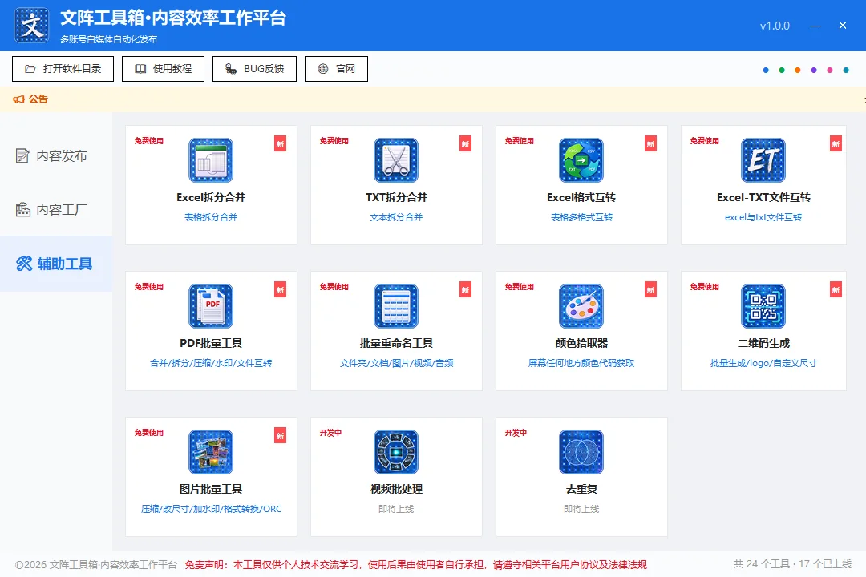866x577 pixels.
Task: Click the globe icon on 官网
Action: click(x=323, y=69)
